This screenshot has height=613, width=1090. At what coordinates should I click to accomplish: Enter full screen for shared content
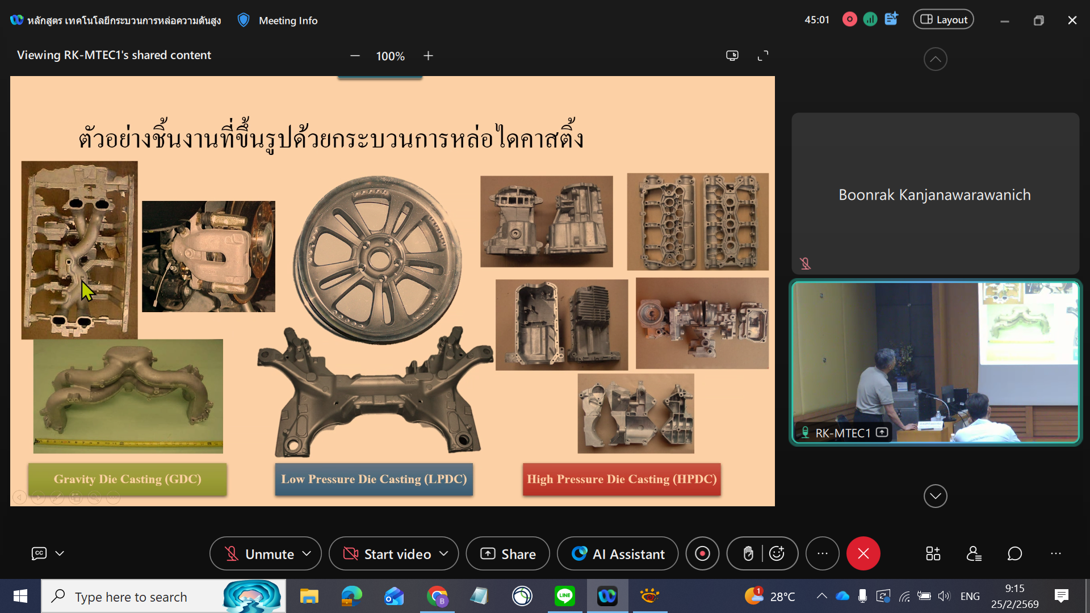[763, 56]
